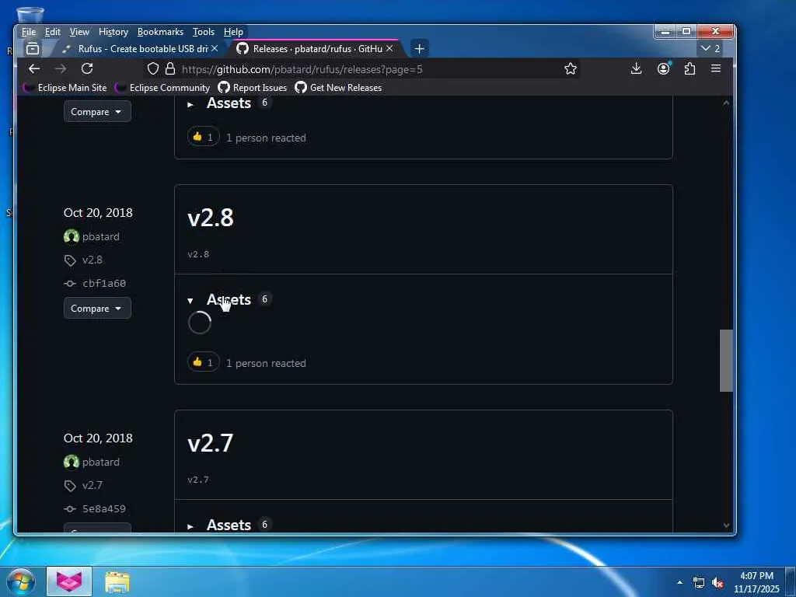Viewport: 796px width, 597px height.
Task: Open the v2.8 tag link
Action: click(x=93, y=260)
